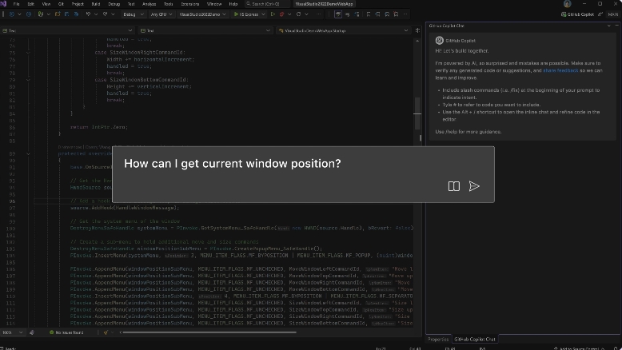Click the red Hot Reload flame icon

pyautogui.click(x=281, y=14)
